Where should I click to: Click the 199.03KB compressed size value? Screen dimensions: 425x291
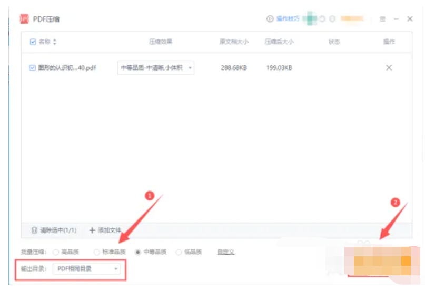pyautogui.click(x=279, y=68)
